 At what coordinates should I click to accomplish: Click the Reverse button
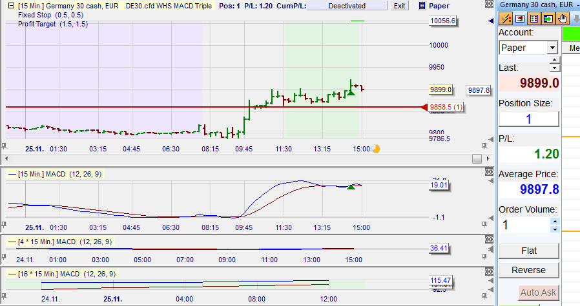pyautogui.click(x=528, y=270)
